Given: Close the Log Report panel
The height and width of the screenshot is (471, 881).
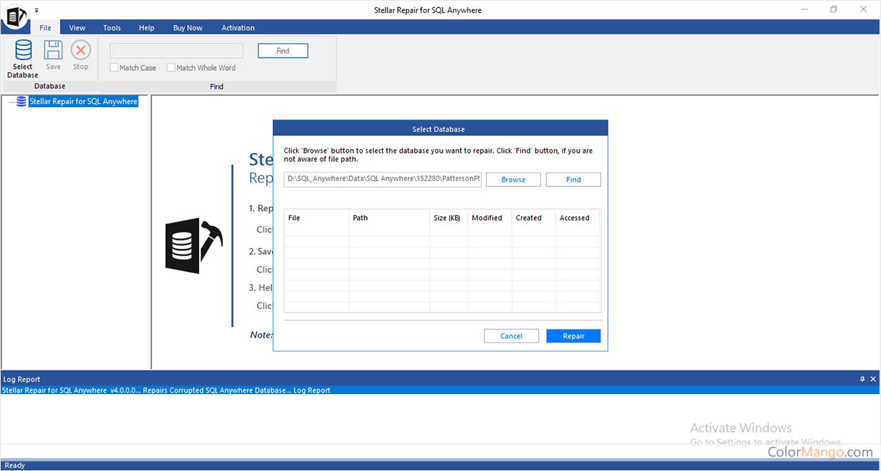Looking at the screenshot, I should click(x=873, y=378).
